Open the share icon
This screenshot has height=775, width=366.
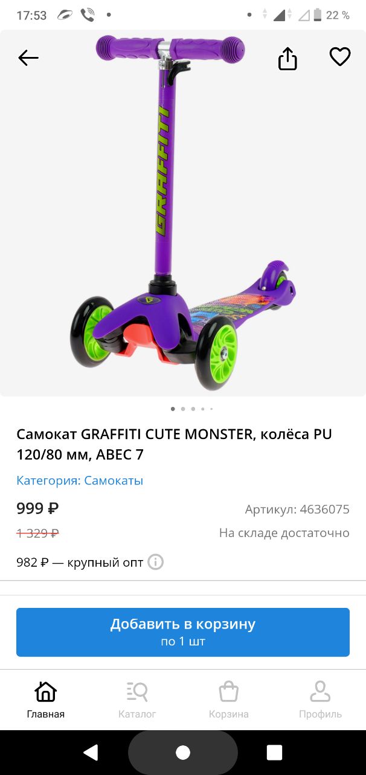(x=287, y=58)
